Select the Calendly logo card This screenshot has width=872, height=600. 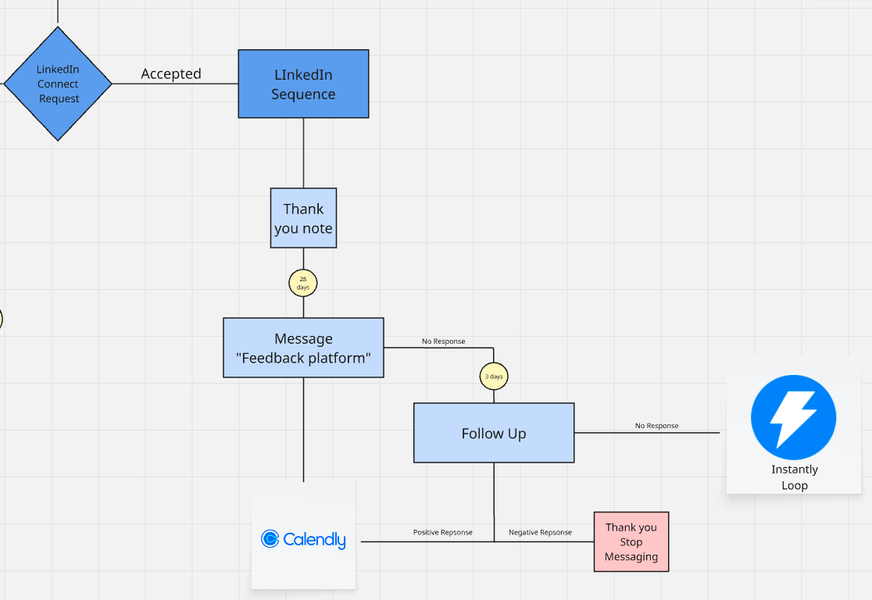tap(304, 535)
